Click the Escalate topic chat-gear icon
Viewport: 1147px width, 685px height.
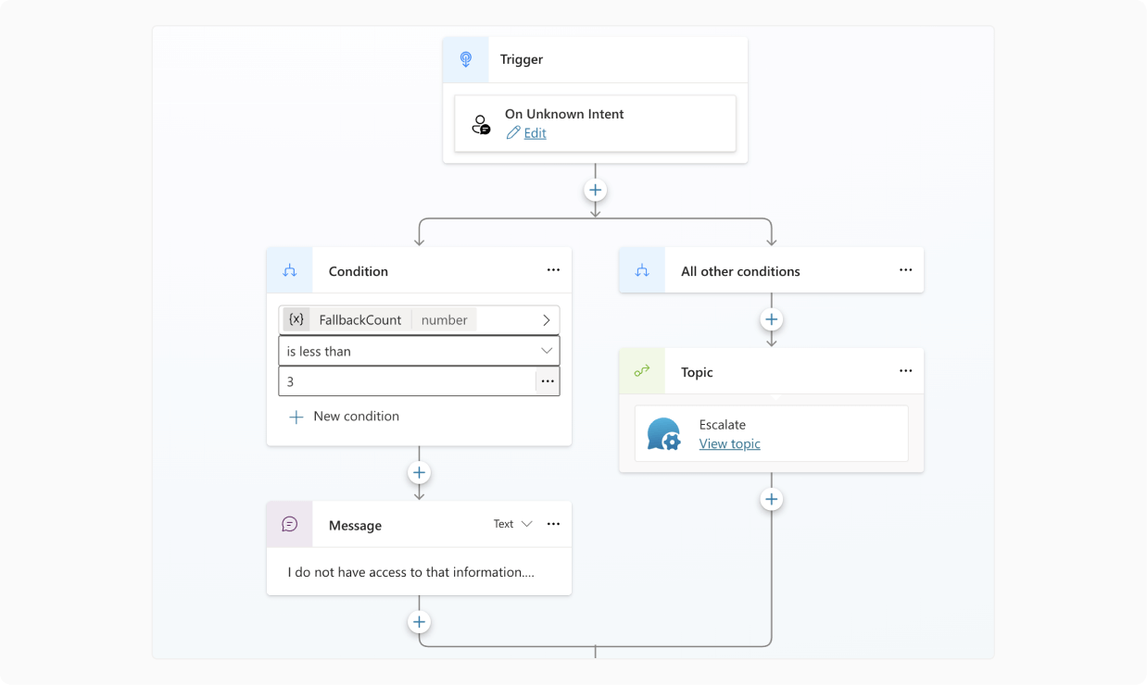tap(664, 434)
